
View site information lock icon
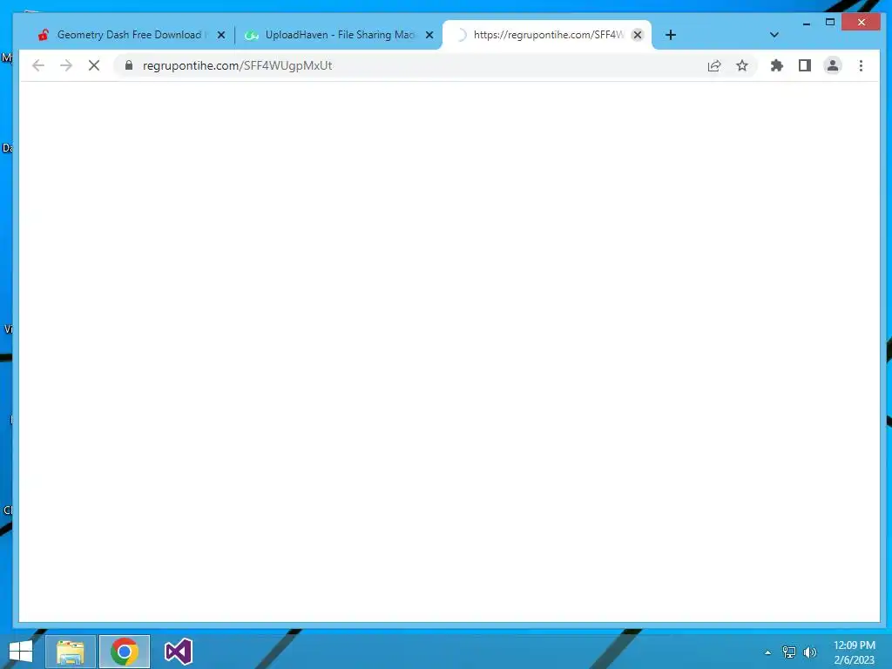(x=129, y=65)
